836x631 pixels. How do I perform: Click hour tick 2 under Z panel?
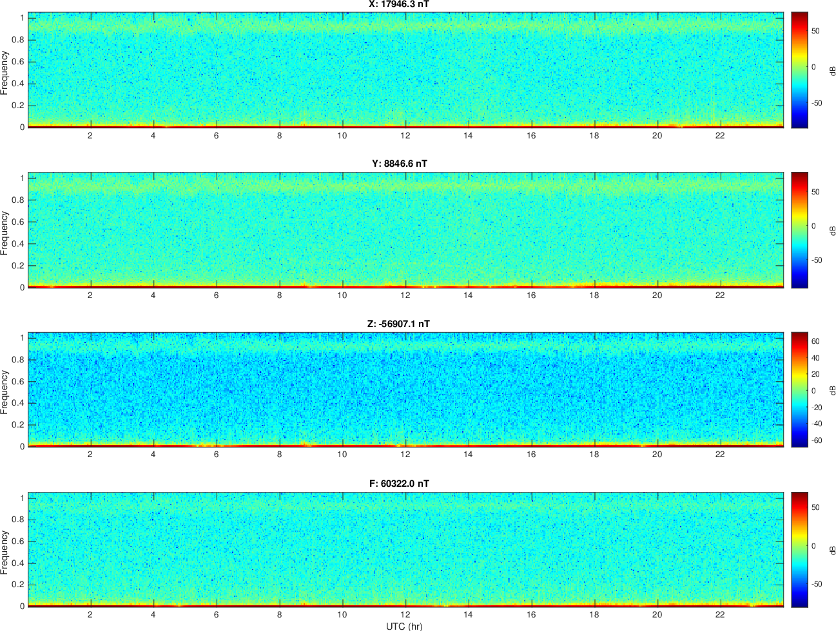[90, 454]
